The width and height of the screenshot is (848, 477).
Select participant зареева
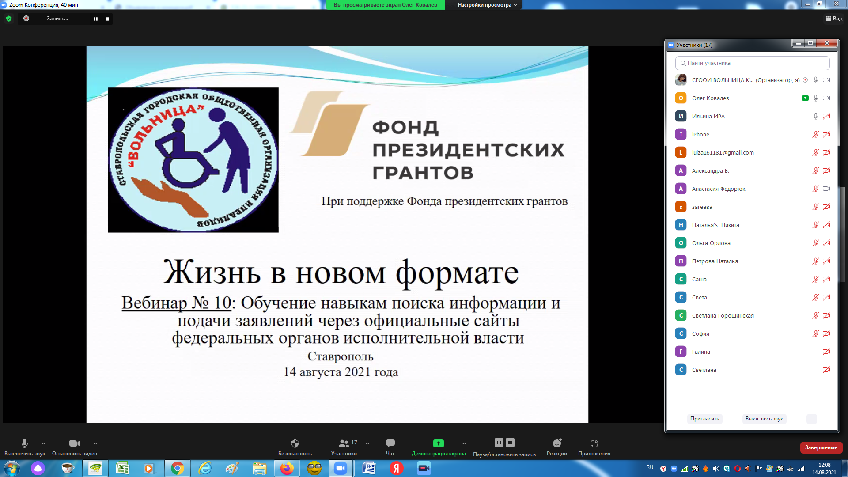(752, 207)
